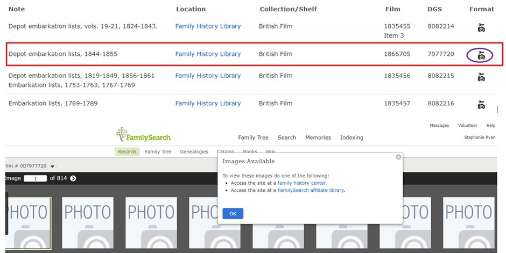Click the DGS column header
Image resolution: width=506 pixels, height=253 pixels.
click(x=435, y=9)
